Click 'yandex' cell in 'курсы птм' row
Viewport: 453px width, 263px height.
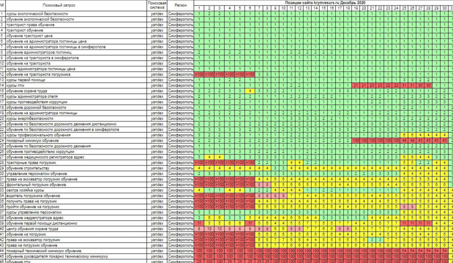tap(157, 85)
